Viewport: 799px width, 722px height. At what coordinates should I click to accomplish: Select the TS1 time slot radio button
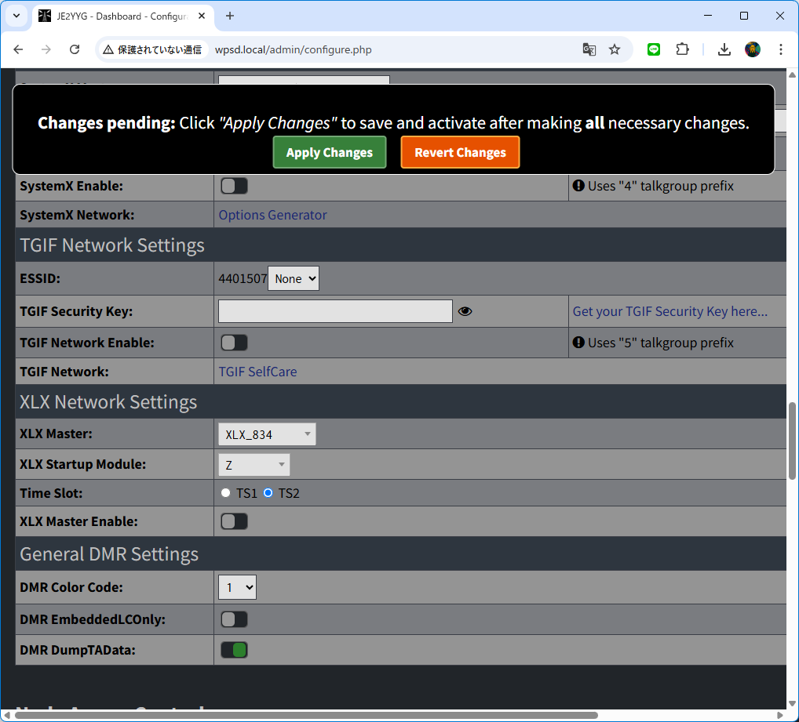coord(226,493)
